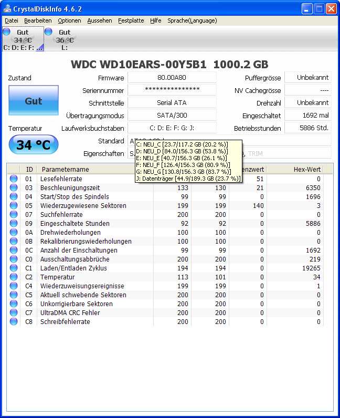This screenshot has width=340, height=418.
Task: Click hex value 219 of Ausschaltungsabbrüche
Action: pos(315,259)
